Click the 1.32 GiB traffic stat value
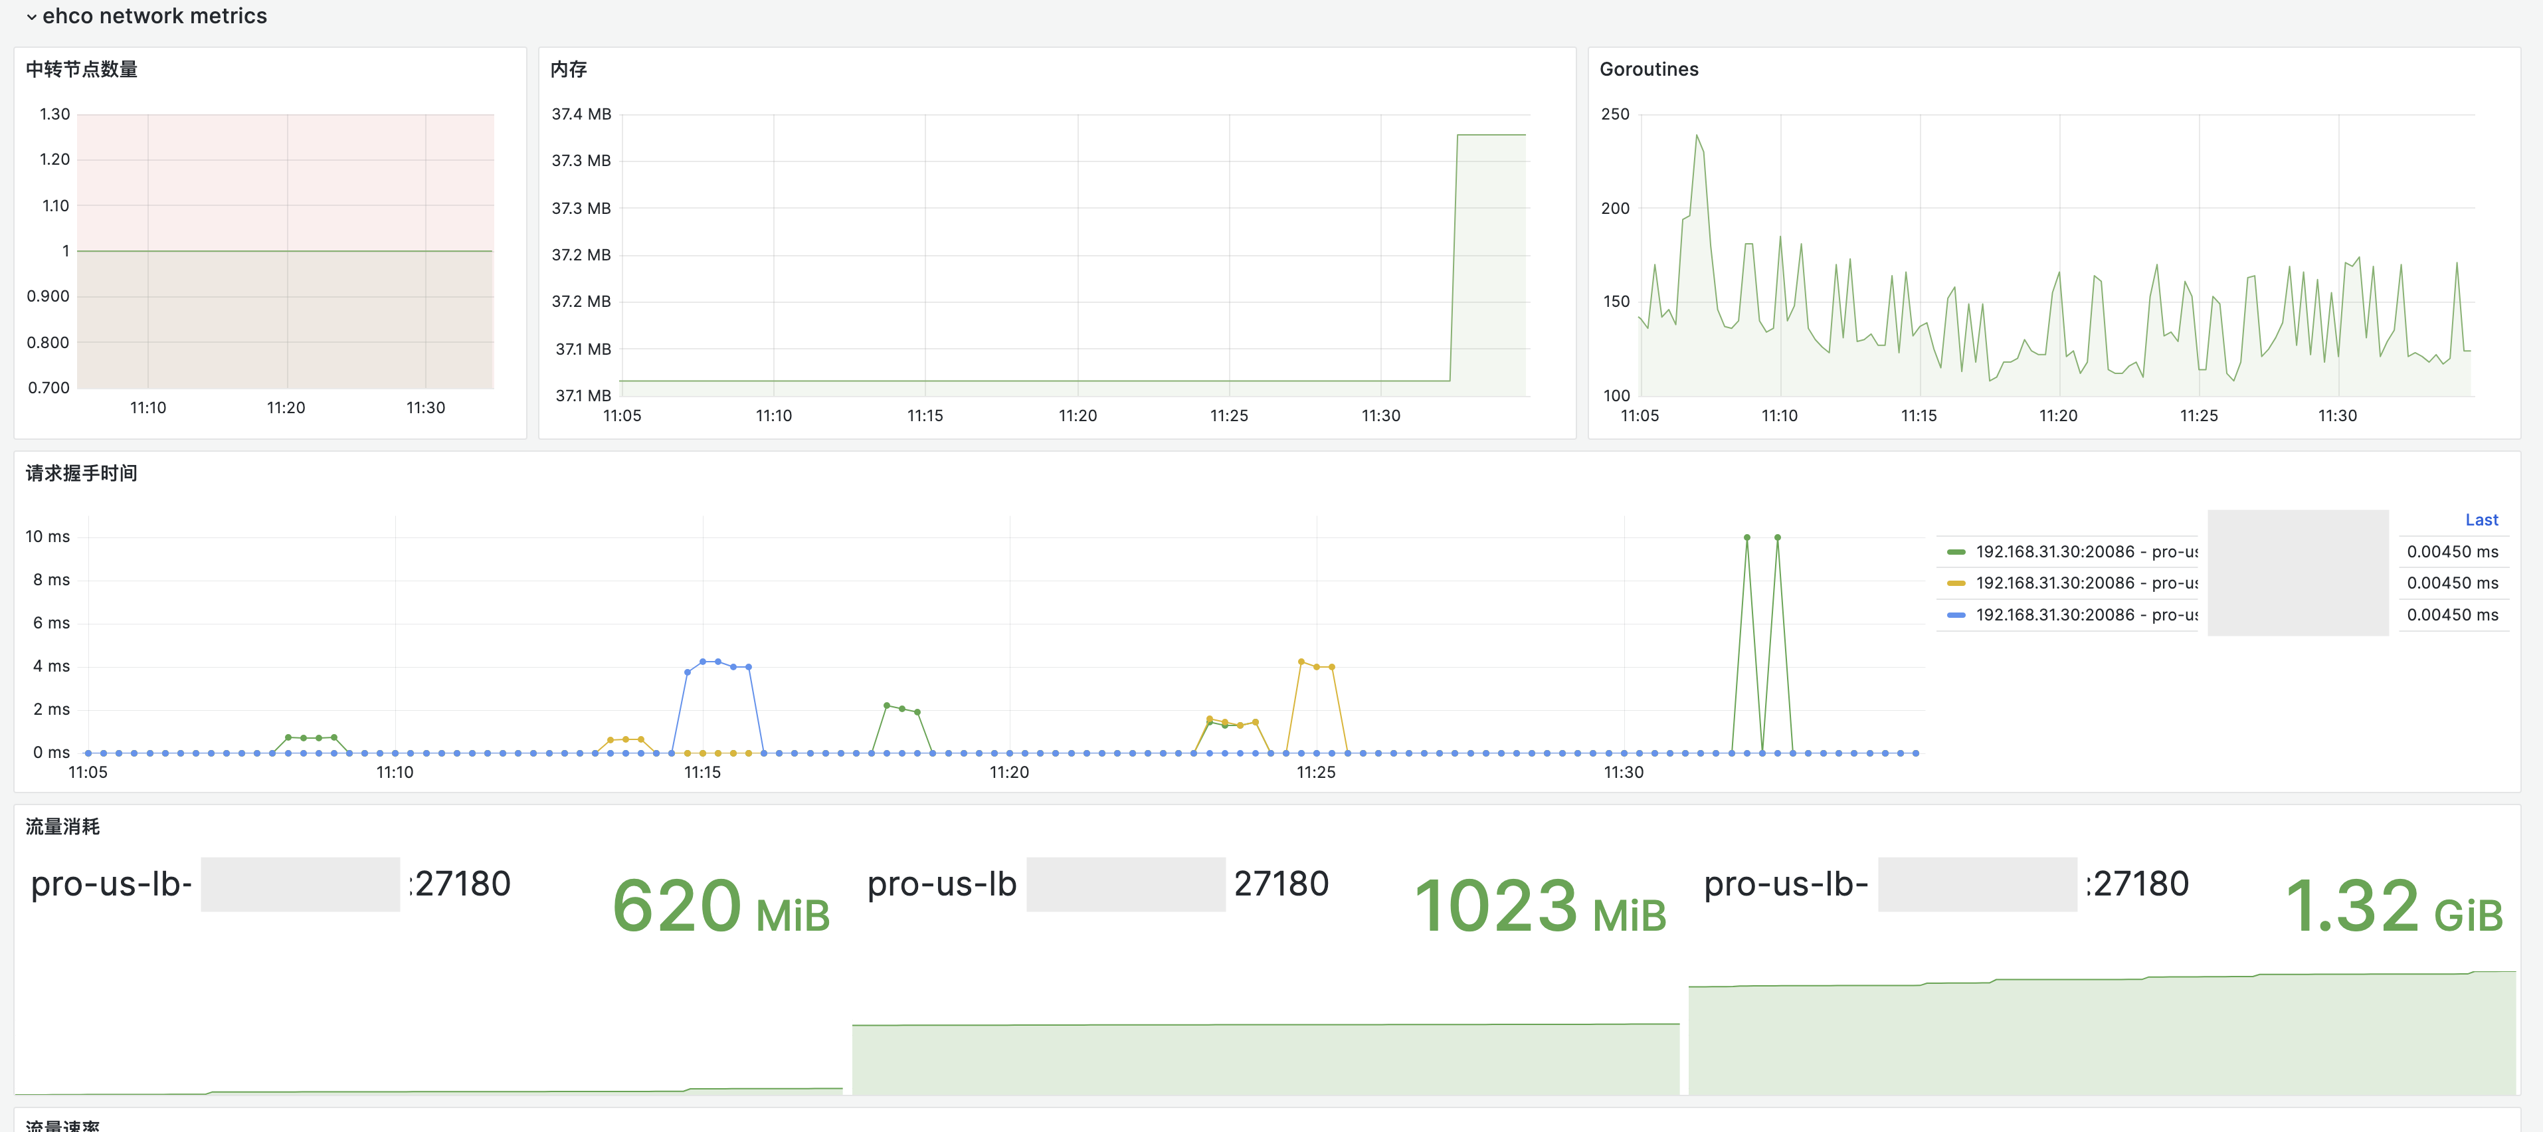Screen dimensions: 2543x1132 pos(2394,906)
